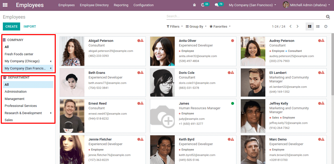The width and height of the screenshot is (334, 164).
Task: Open Anita Oliver employee name
Action: [x=188, y=41]
